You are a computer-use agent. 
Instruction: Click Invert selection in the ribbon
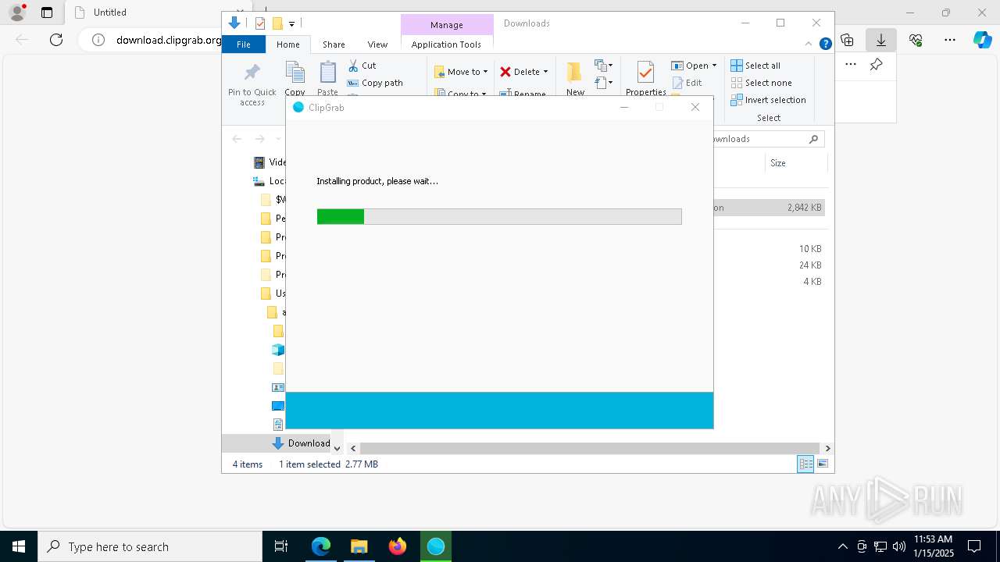(x=768, y=100)
